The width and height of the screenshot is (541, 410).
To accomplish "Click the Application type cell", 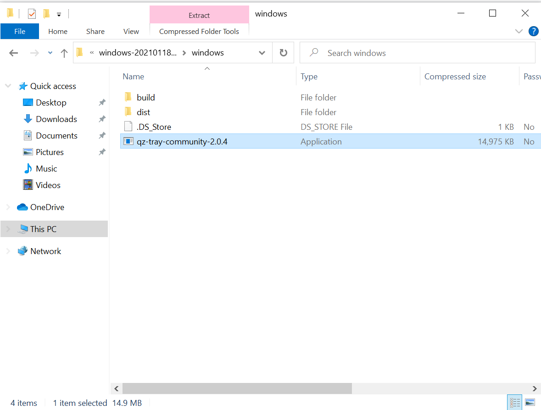I will tap(321, 142).
